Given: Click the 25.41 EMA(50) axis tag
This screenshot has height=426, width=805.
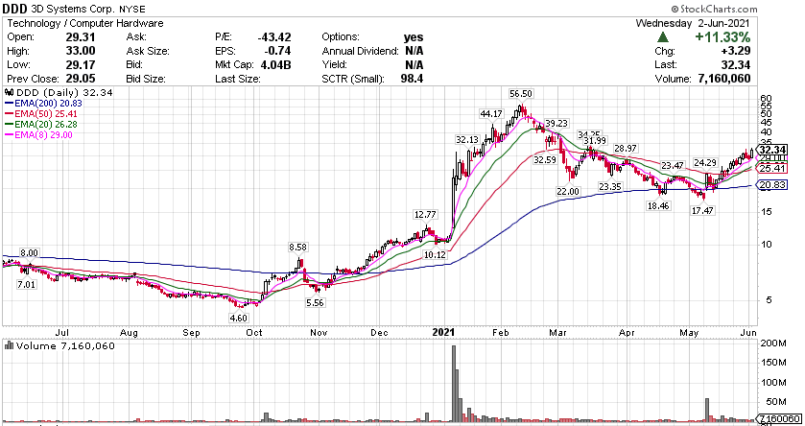Looking at the screenshot, I should click(x=770, y=168).
